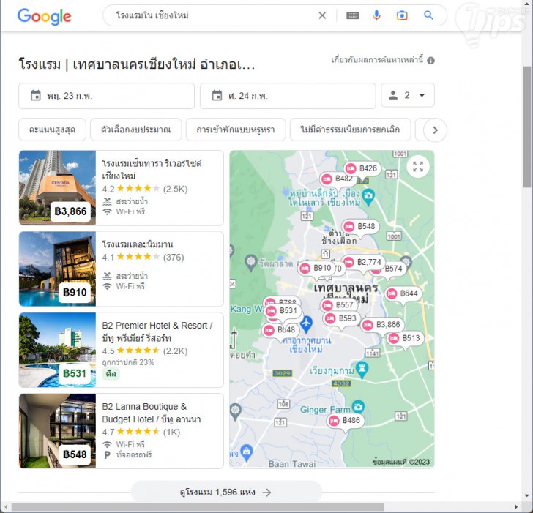
Task: Select the ฿557 map pin
Action: [x=339, y=304]
